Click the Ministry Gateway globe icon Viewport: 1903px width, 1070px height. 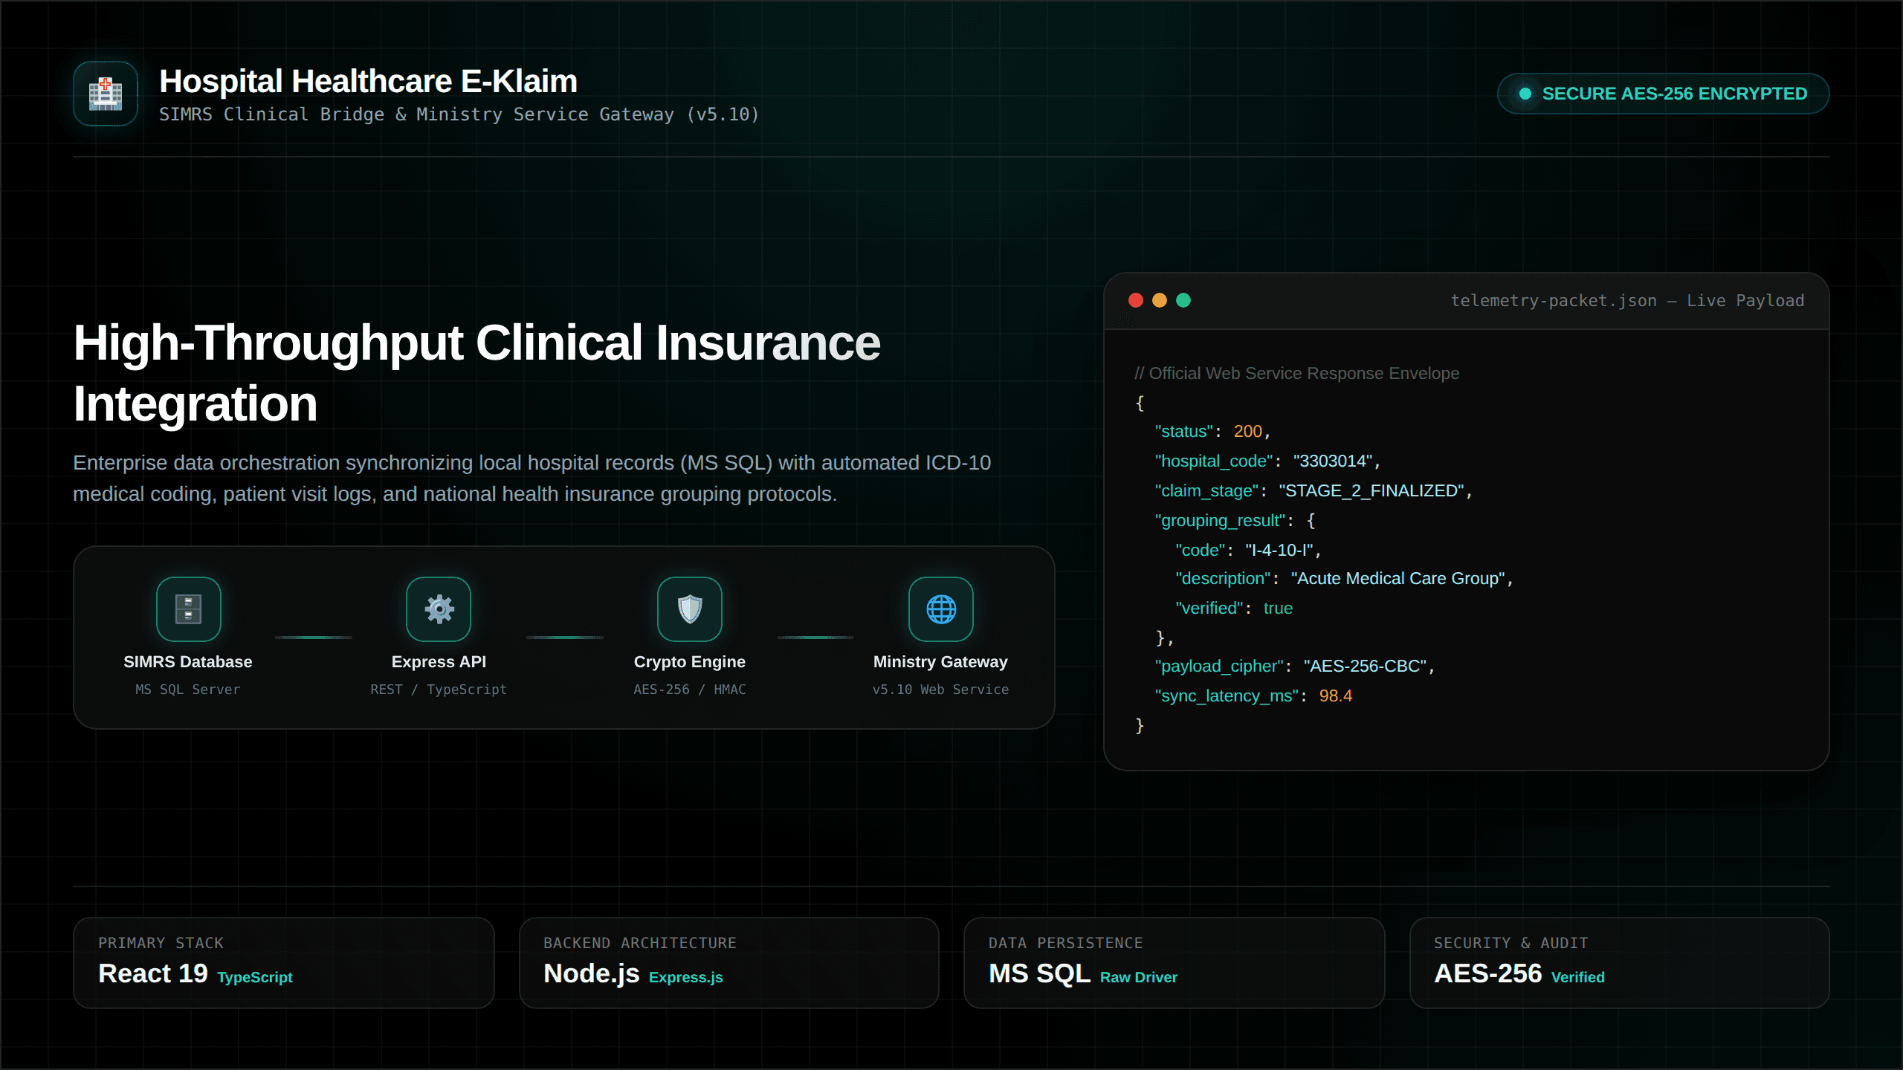click(941, 609)
